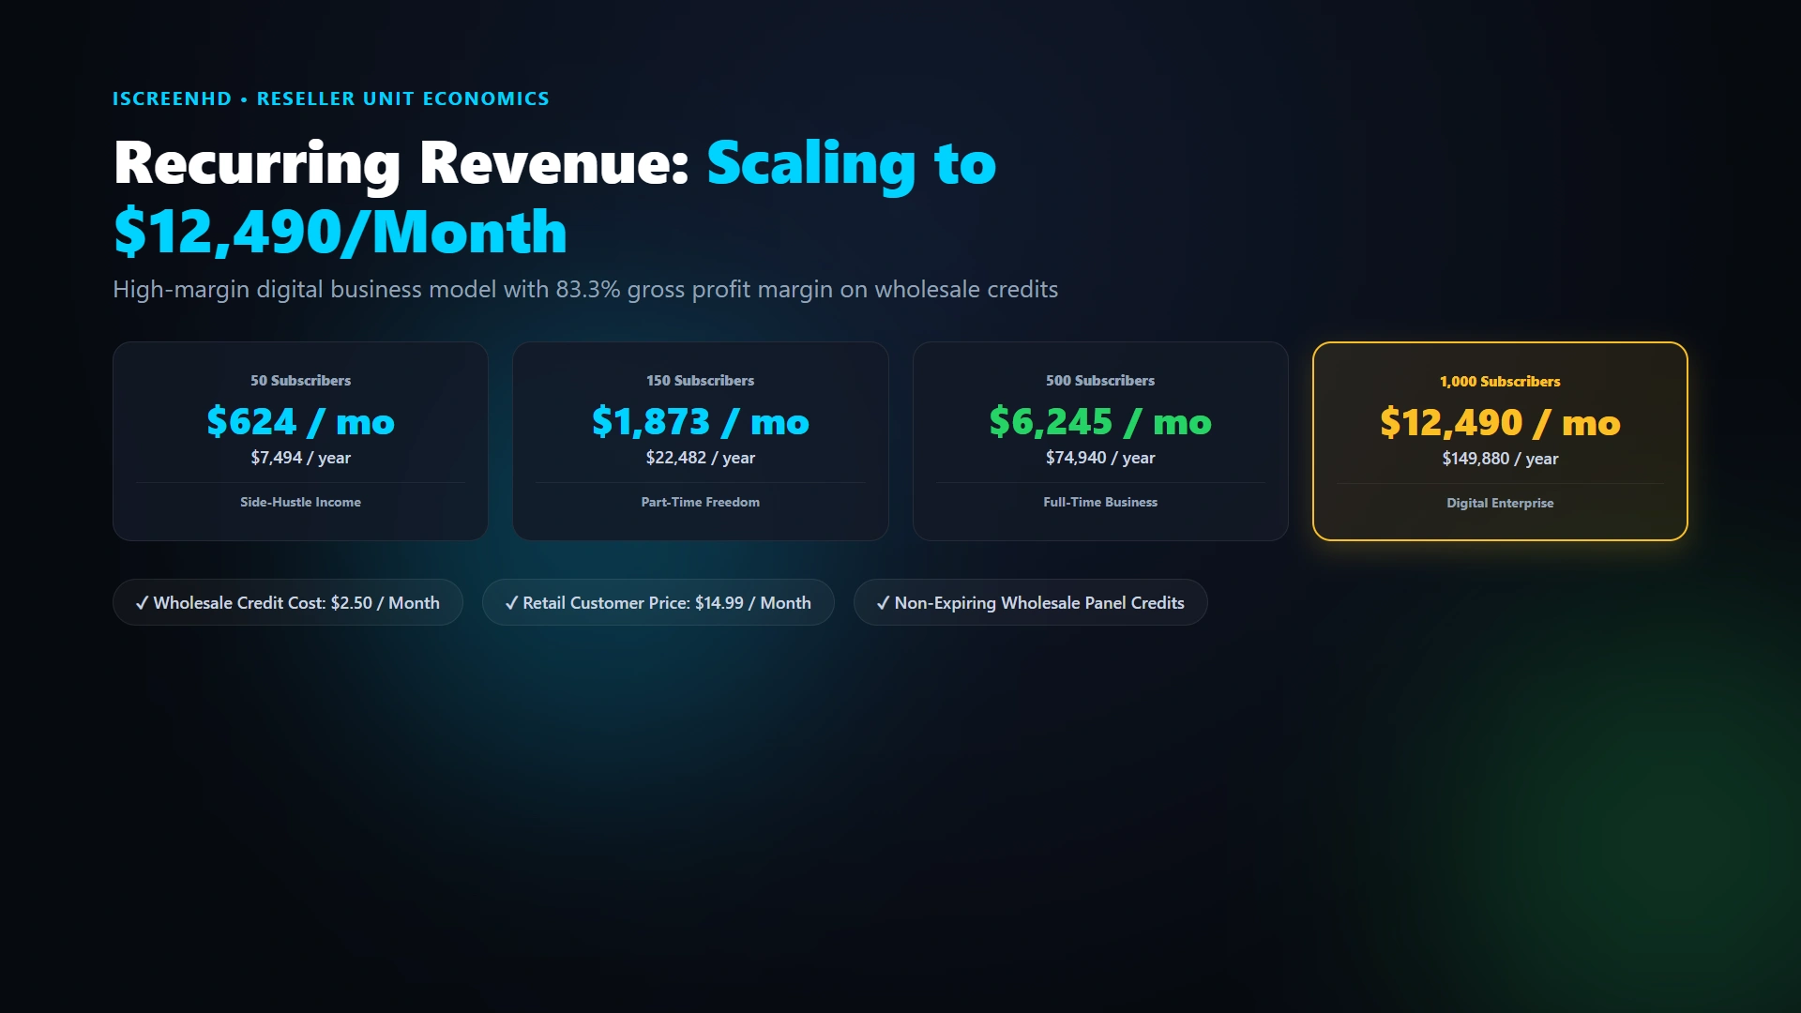Screen dimensions: 1801x1013
Task: Select the Part-Time Freedom caption
Action: pyautogui.click(x=700, y=502)
